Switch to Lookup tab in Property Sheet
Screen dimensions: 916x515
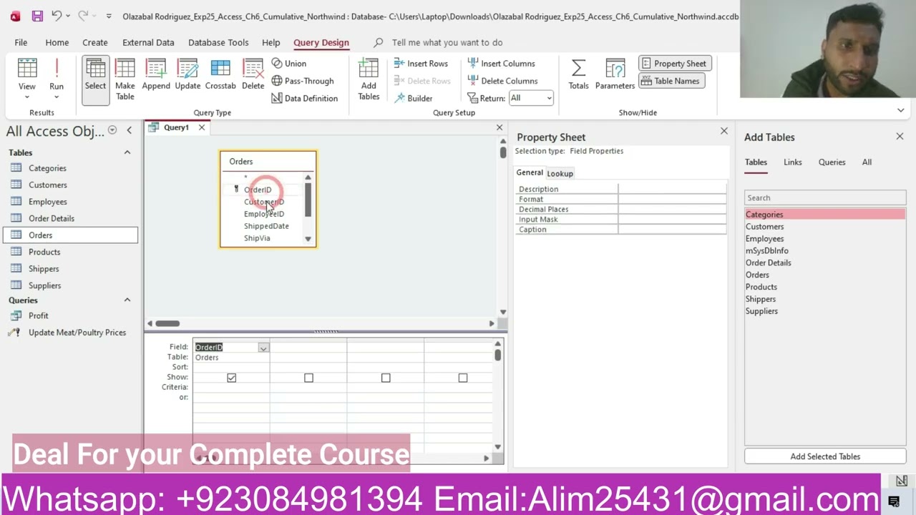pos(560,174)
